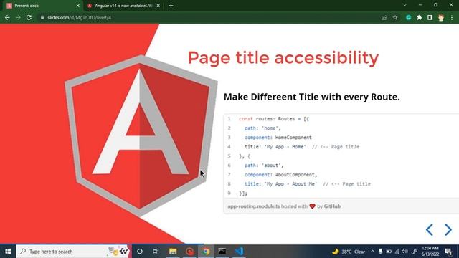459x258 pixels.
Task: Open the Chrome three-dot menu
Action: (x=452, y=17)
